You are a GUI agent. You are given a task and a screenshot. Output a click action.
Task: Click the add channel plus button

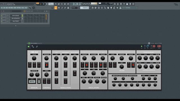(x=16, y=26)
